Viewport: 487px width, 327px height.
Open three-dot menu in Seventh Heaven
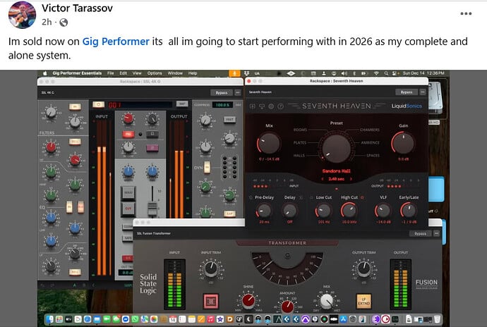(423, 92)
